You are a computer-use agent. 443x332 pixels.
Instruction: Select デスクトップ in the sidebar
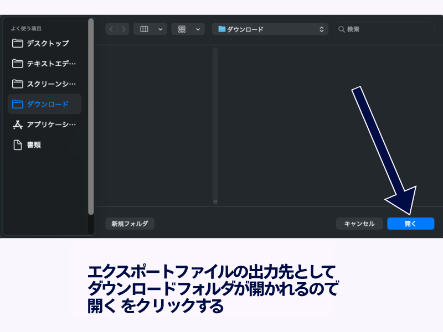point(48,43)
